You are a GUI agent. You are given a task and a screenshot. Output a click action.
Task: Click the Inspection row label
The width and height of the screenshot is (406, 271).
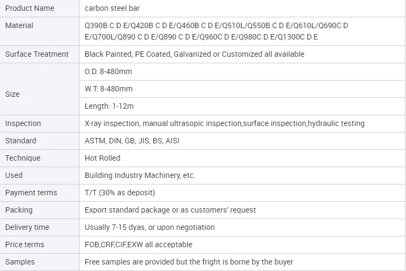(23, 123)
